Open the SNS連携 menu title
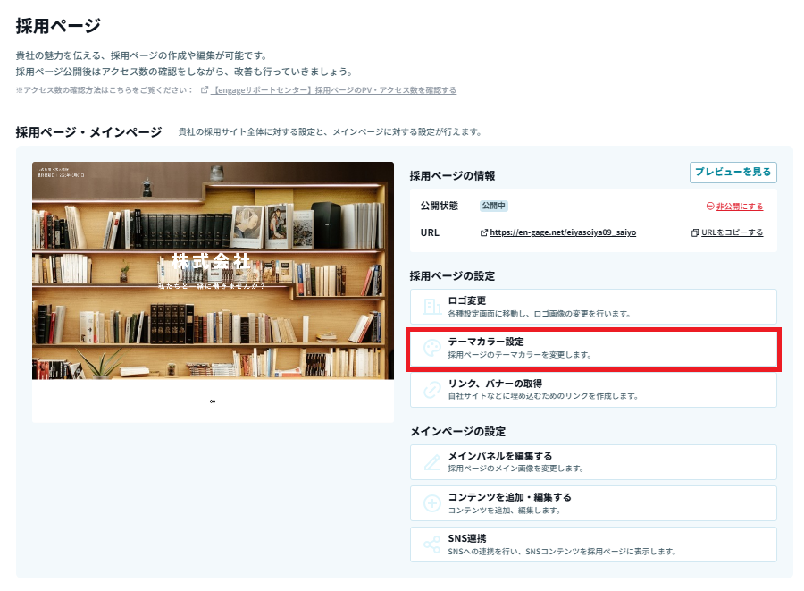The width and height of the screenshot is (804, 591). (x=466, y=538)
